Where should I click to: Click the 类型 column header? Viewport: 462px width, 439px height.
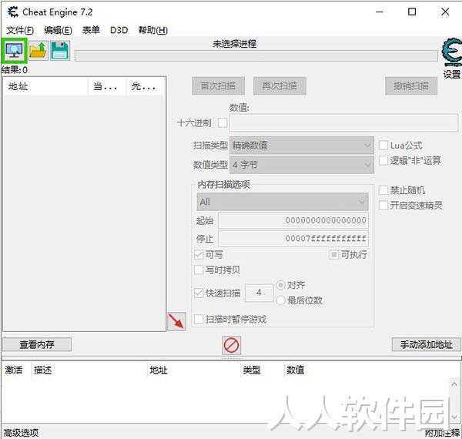tap(252, 370)
